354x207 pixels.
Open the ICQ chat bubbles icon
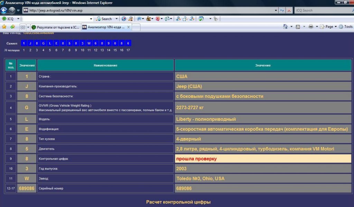click(139, 19)
